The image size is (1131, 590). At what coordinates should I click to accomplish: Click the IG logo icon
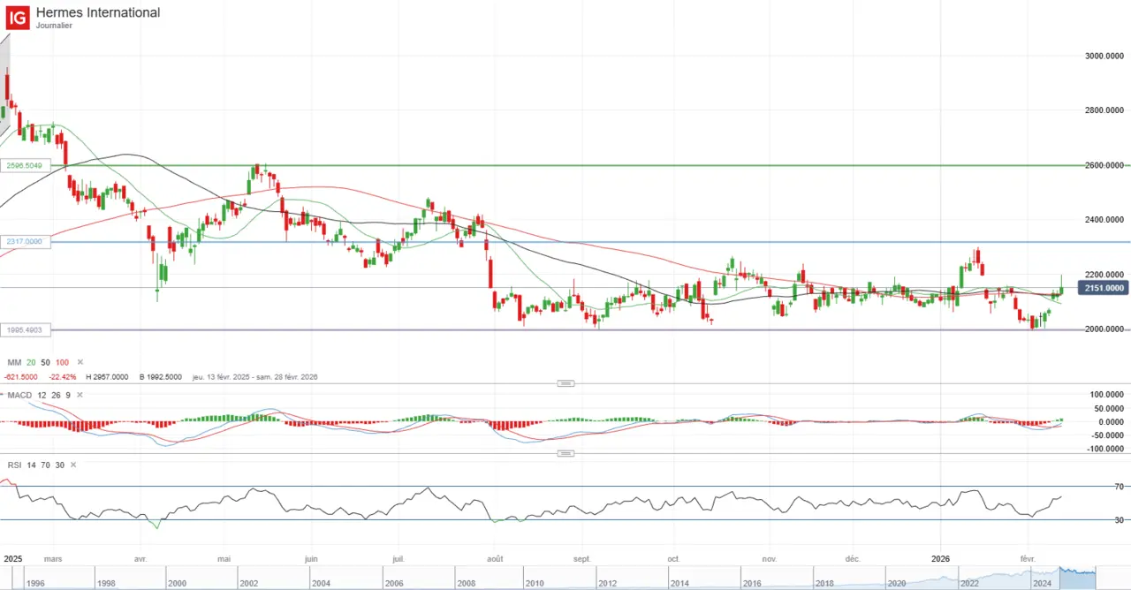[x=16, y=17]
